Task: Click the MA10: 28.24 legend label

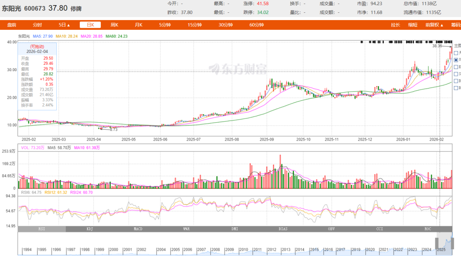Action: coord(67,36)
